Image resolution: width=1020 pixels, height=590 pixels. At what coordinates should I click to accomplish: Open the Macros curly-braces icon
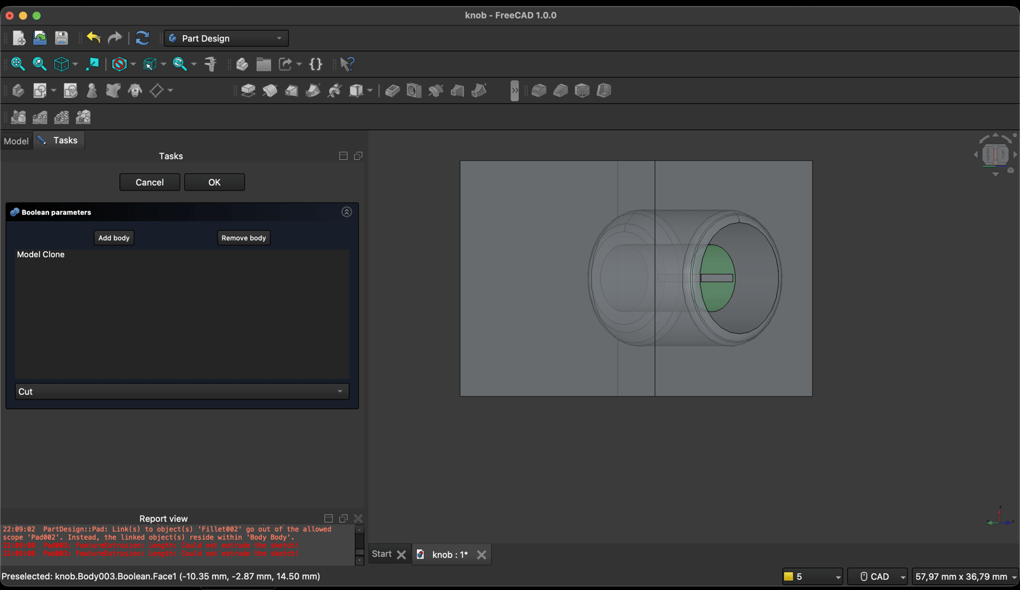(316, 64)
